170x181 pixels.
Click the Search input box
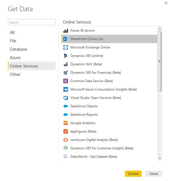coord(32,22)
